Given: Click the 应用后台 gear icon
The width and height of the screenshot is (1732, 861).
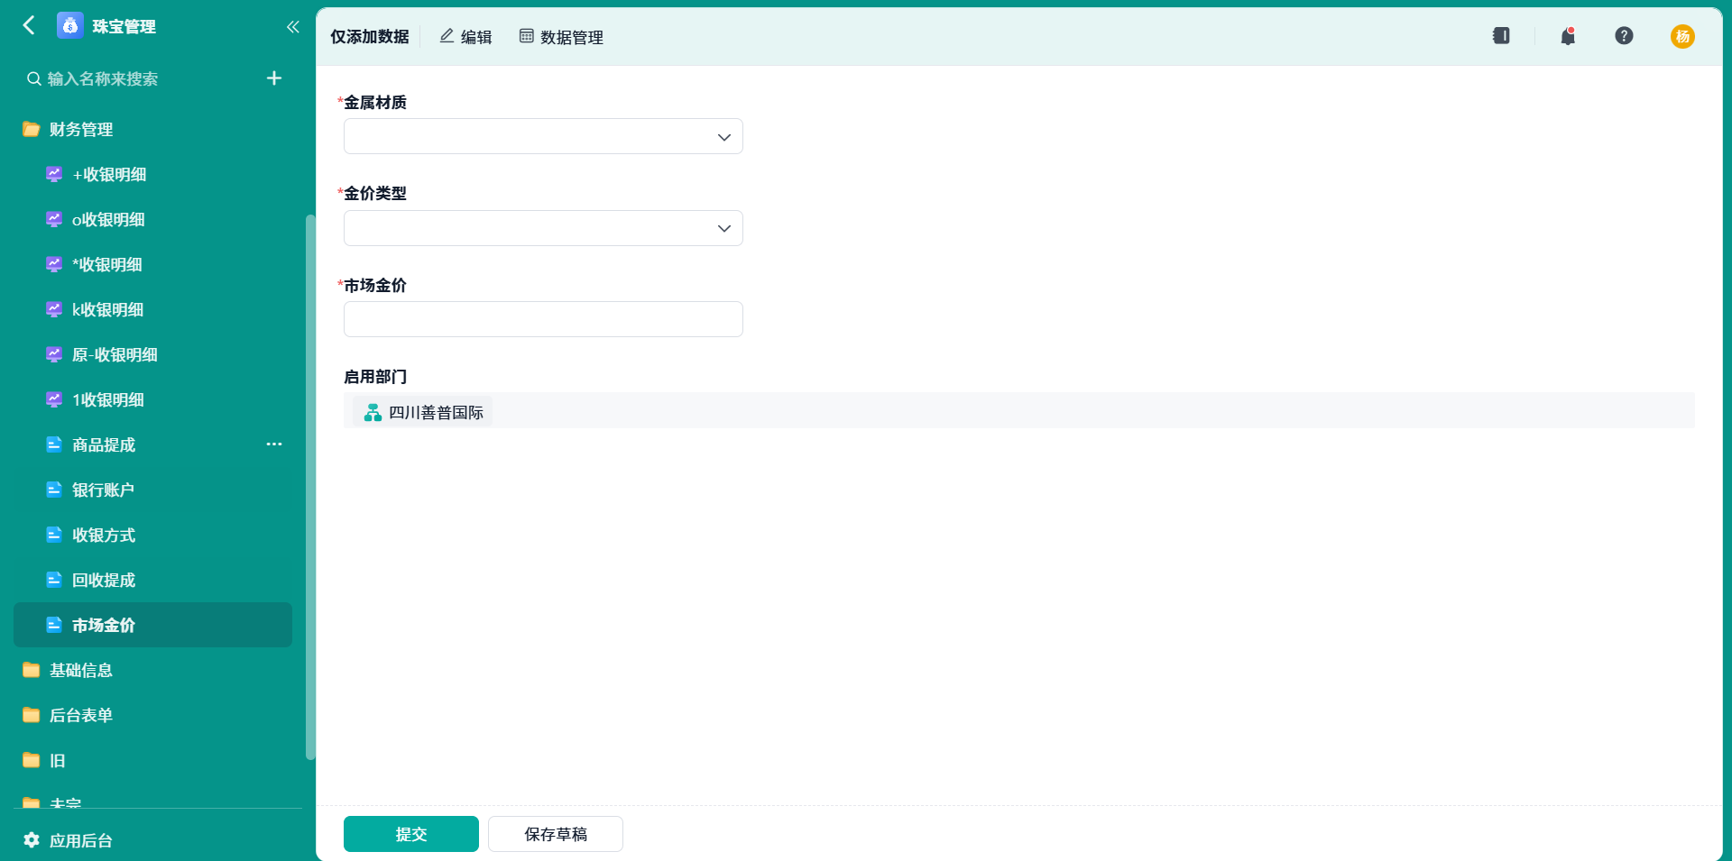Looking at the screenshot, I should click(32, 840).
